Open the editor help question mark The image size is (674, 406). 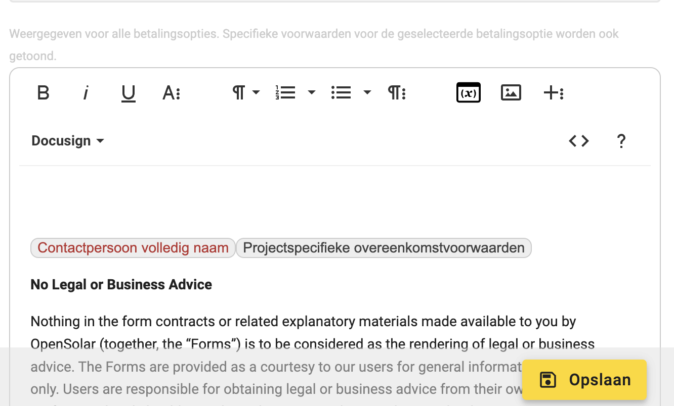point(621,141)
